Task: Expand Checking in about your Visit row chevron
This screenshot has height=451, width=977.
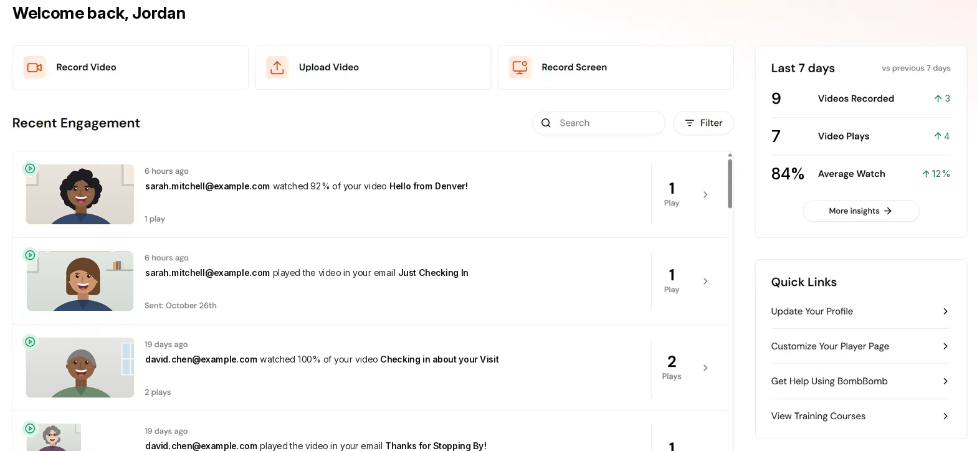Action: tap(705, 368)
